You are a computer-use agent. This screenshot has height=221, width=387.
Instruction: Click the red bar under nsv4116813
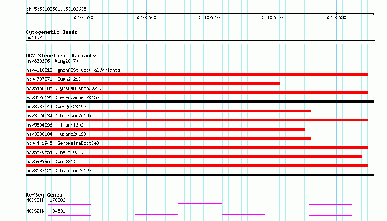pyautogui.click(x=197, y=74)
